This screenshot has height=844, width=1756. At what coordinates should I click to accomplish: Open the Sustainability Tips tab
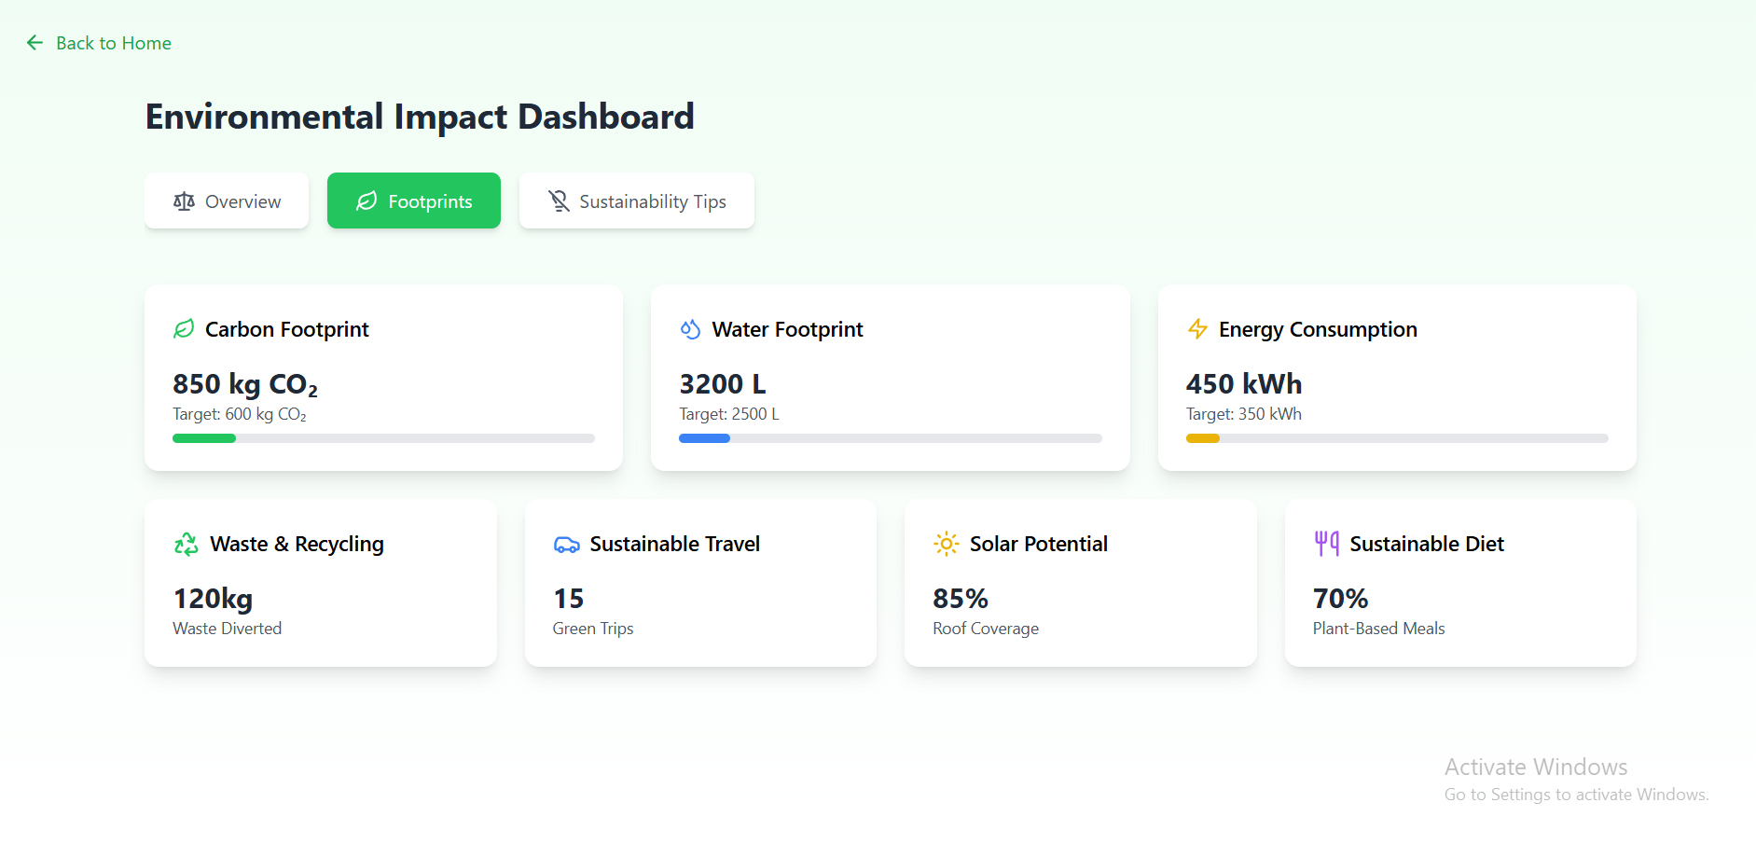click(637, 201)
